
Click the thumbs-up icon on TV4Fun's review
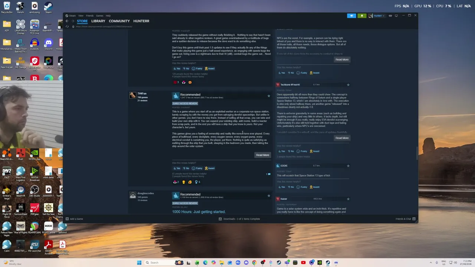click(x=176, y=96)
